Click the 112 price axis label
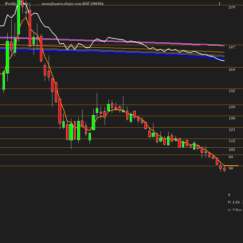243x243 pixels. pos(232,141)
